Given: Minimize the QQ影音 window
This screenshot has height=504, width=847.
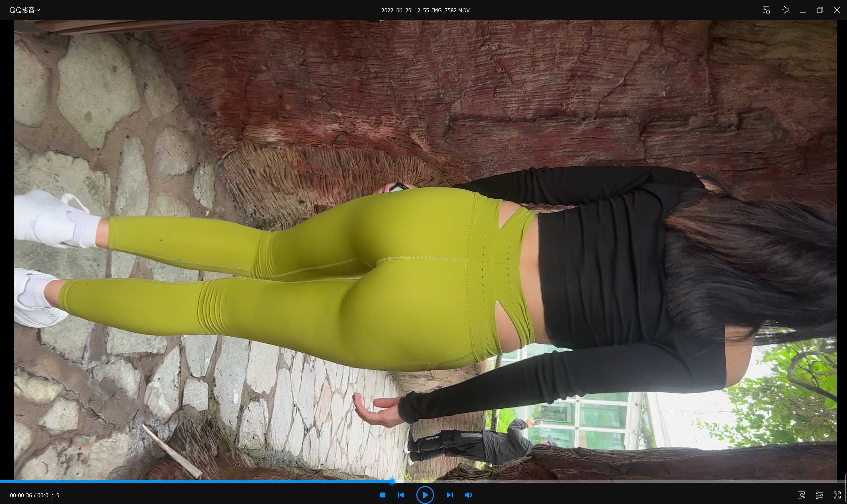Looking at the screenshot, I should [803, 10].
